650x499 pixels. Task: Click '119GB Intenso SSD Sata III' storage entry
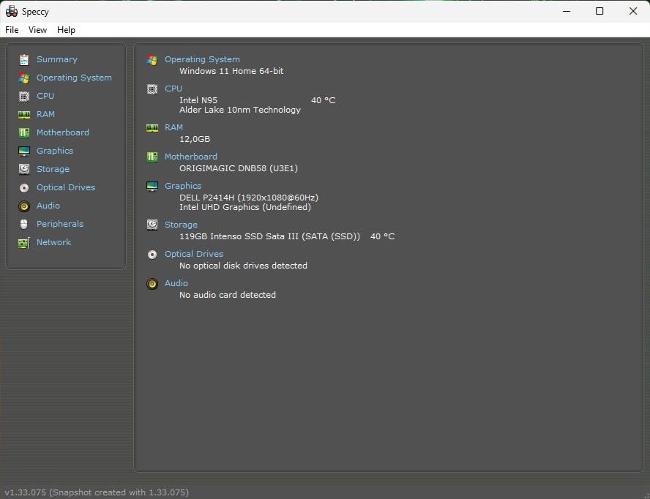coord(269,236)
